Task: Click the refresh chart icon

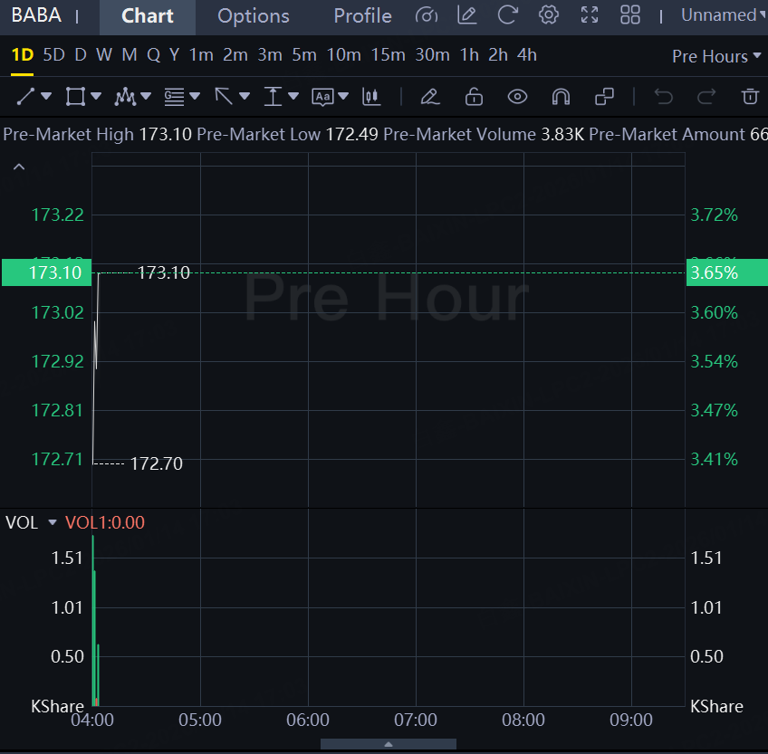Action: (x=508, y=15)
